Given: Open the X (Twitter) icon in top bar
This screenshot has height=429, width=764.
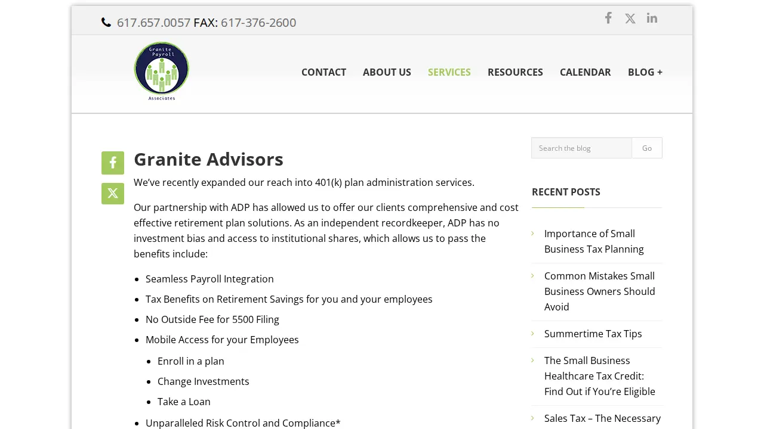Looking at the screenshot, I should click(630, 18).
